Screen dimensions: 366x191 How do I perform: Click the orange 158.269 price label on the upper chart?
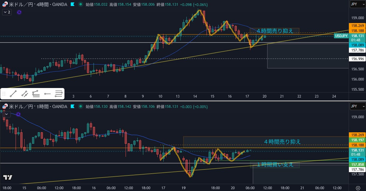tap(357, 26)
